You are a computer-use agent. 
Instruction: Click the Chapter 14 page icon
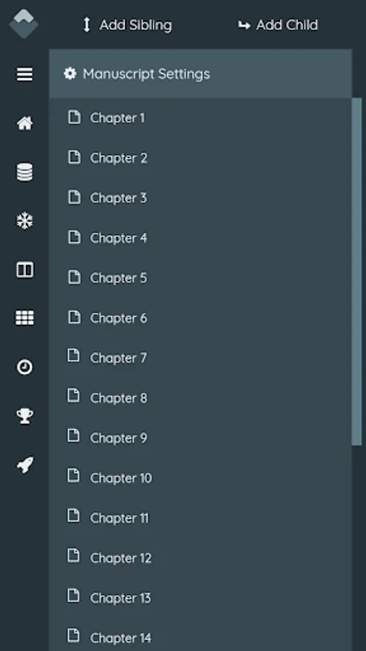click(x=74, y=635)
